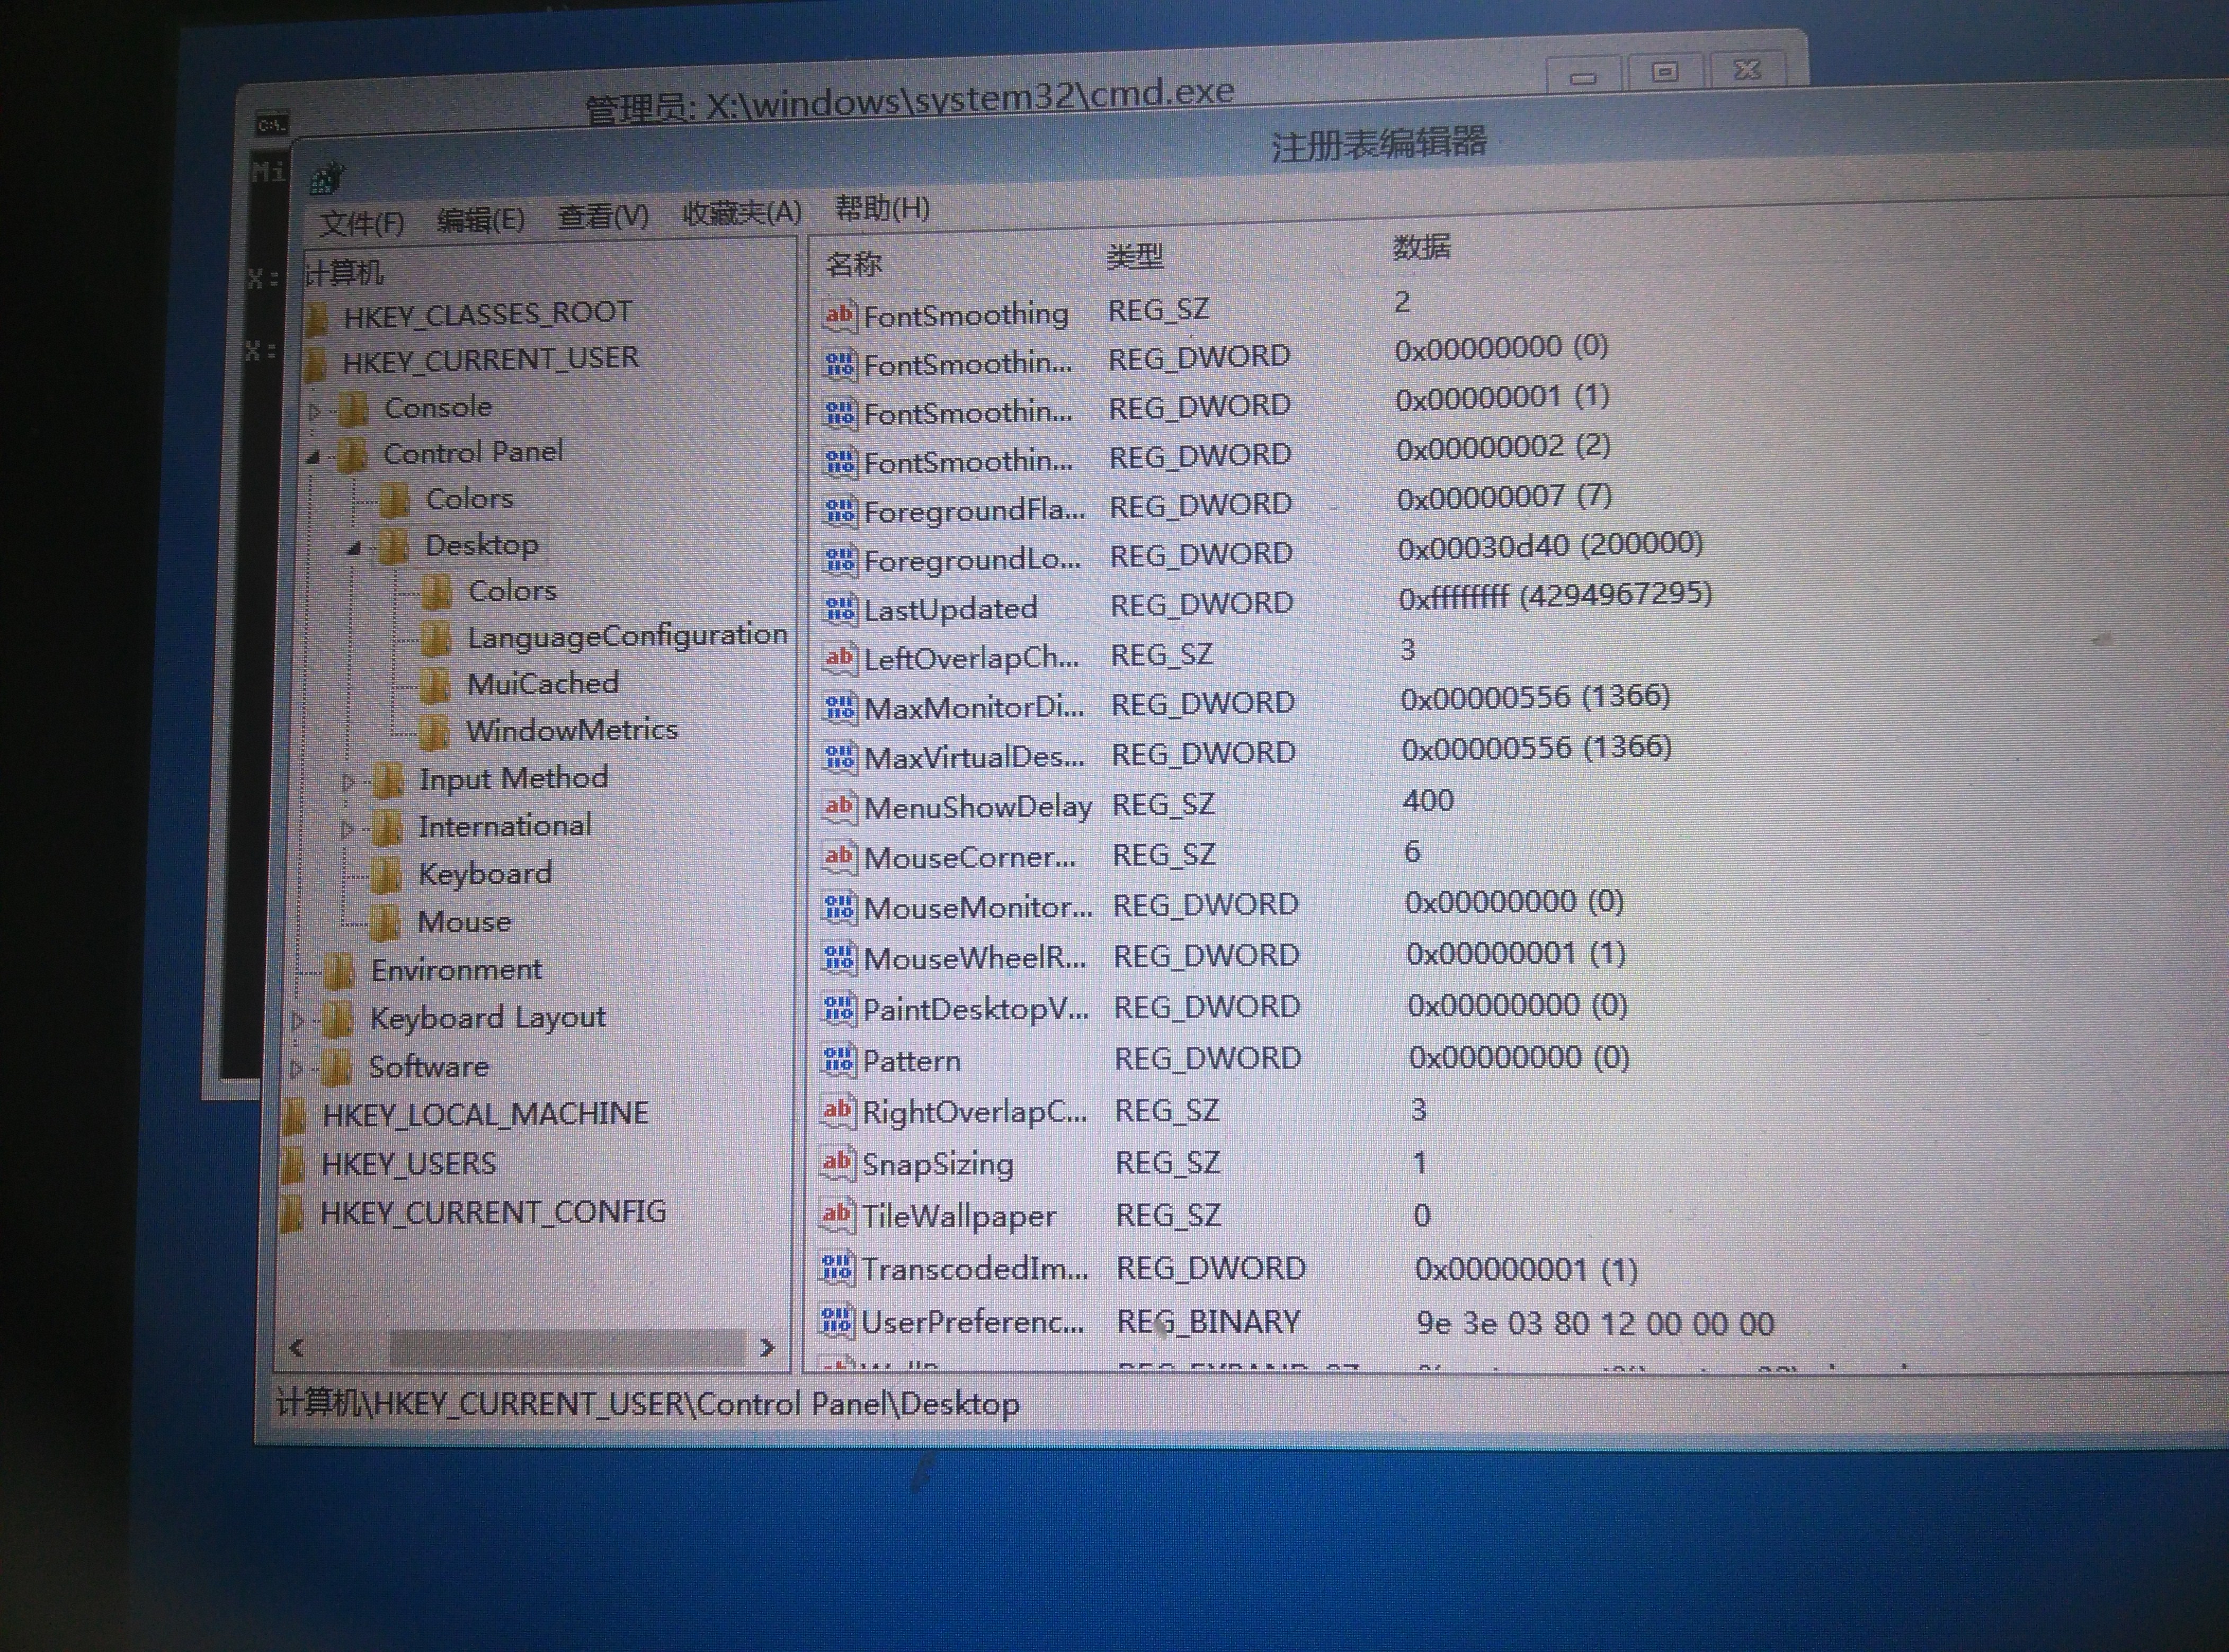Select the Mouse key in tree
The width and height of the screenshot is (2229, 1652).
[463, 921]
